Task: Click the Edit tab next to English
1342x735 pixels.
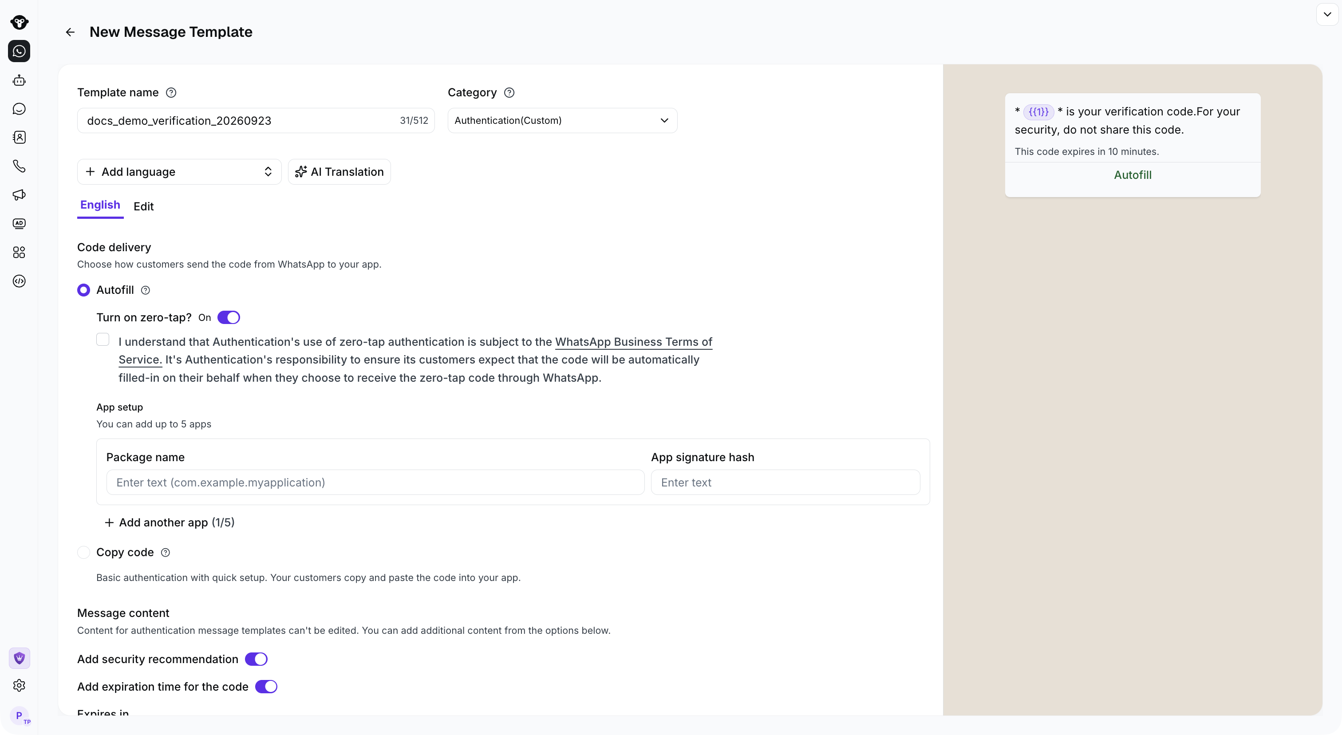Action: point(143,206)
